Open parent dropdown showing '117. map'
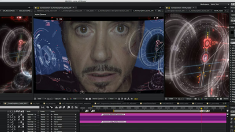The image size is (235, 132). pos(65,127)
